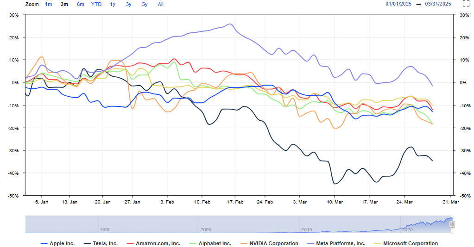Toggle Meta Platforms, Inc. legend entry

tap(336, 243)
